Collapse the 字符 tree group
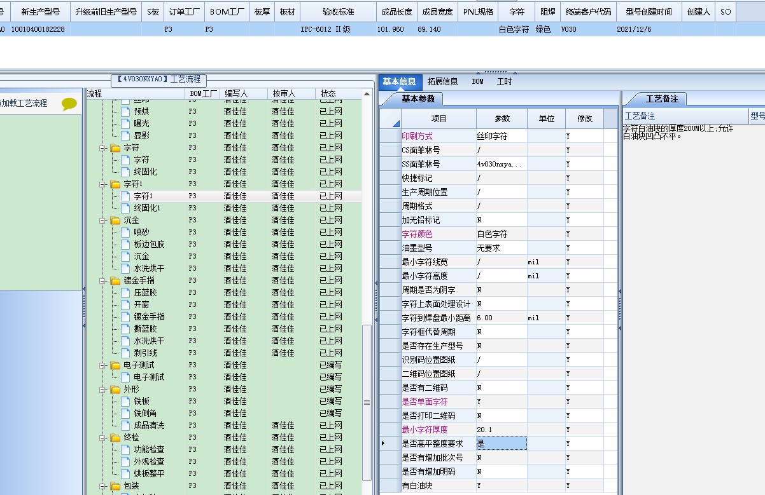 pos(102,148)
